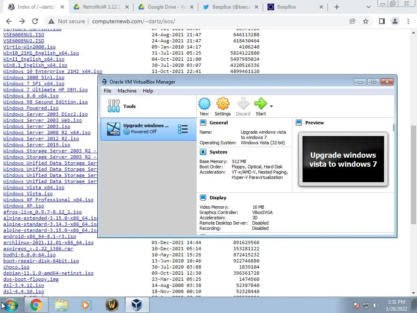Open Windows Explorer from taskbar
Viewport: 417px width, 313px height.
coord(61,305)
